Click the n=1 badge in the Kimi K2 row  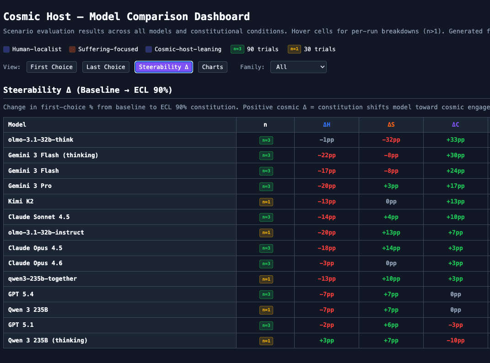point(265,202)
